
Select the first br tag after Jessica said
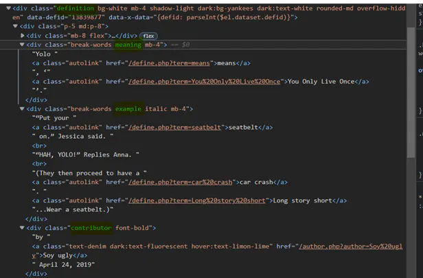(x=39, y=146)
